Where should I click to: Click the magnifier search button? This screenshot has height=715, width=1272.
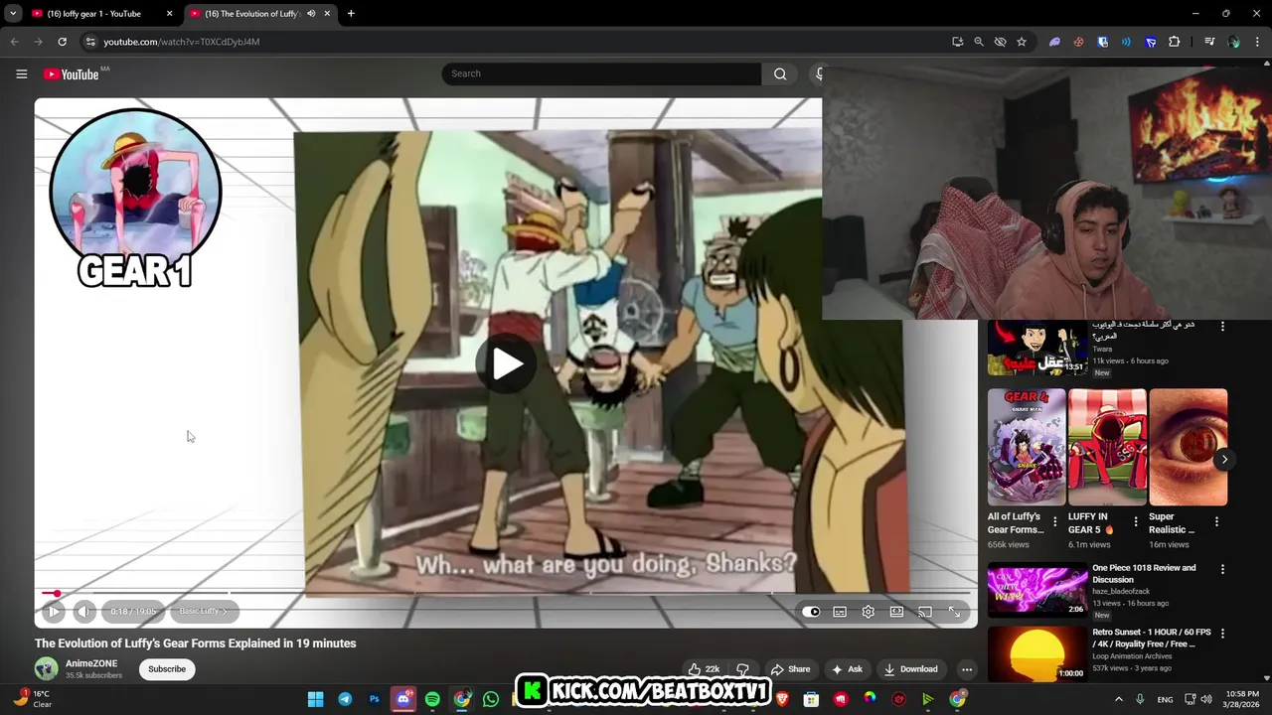pyautogui.click(x=780, y=73)
